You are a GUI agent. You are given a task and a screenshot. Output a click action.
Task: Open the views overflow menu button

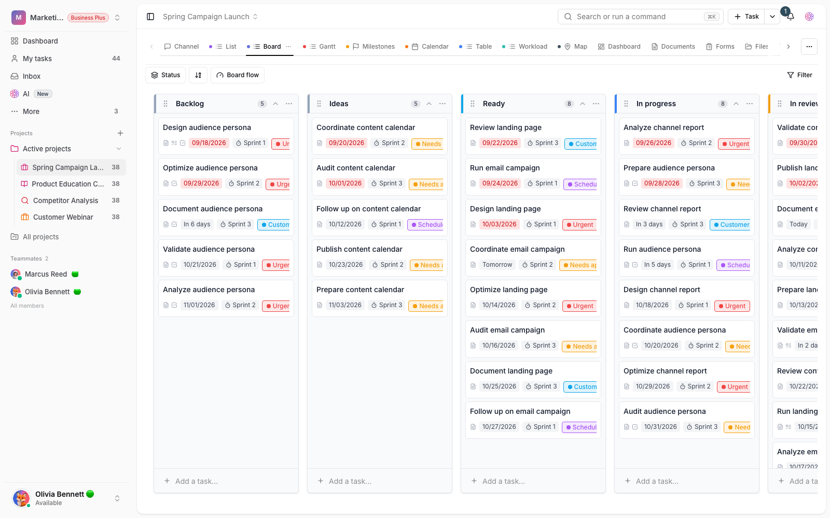[x=809, y=47]
